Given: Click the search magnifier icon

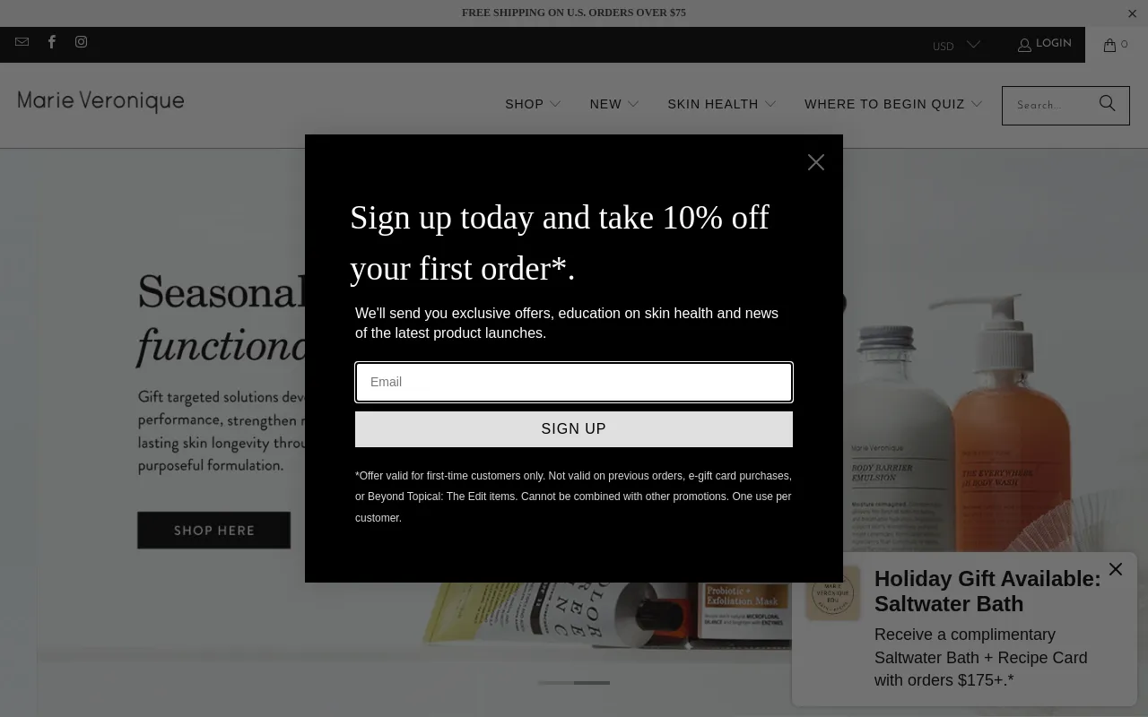Looking at the screenshot, I should (1108, 104).
